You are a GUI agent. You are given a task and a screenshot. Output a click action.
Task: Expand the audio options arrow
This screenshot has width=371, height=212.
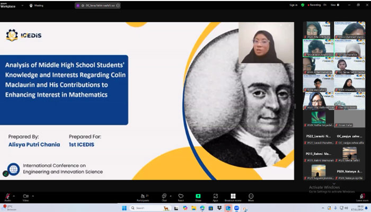tap(14, 196)
